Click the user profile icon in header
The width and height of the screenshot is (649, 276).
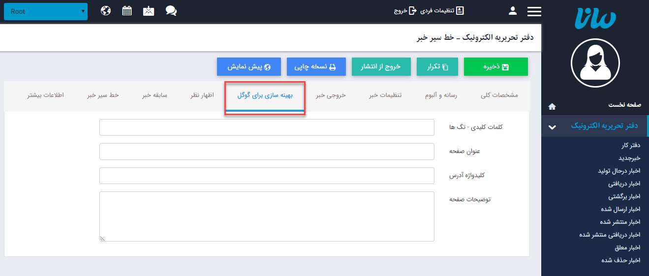(513, 11)
